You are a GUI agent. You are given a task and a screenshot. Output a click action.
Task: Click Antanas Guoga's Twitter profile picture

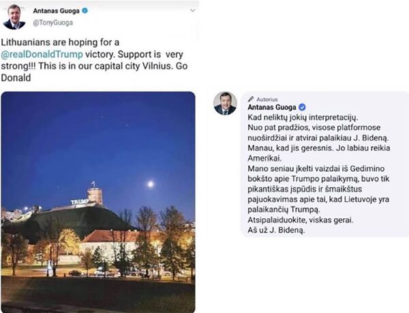pyautogui.click(x=14, y=16)
